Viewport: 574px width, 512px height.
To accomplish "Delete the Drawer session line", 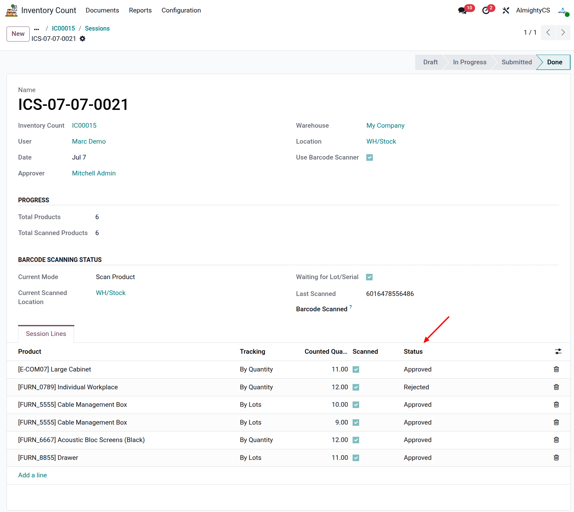I will click(556, 458).
